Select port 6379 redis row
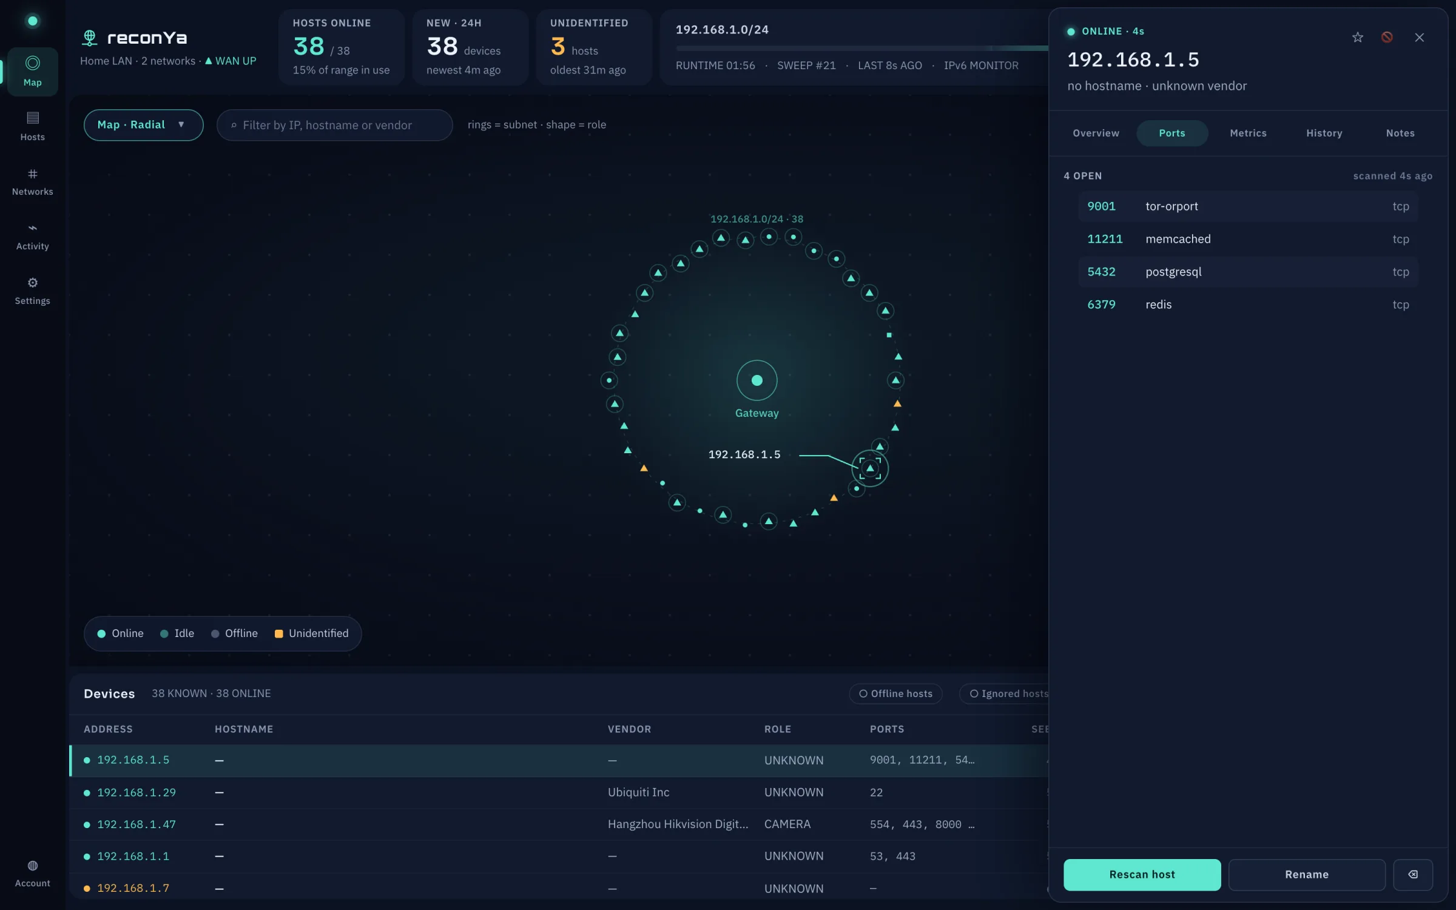The width and height of the screenshot is (1456, 910). pyautogui.click(x=1248, y=305)
